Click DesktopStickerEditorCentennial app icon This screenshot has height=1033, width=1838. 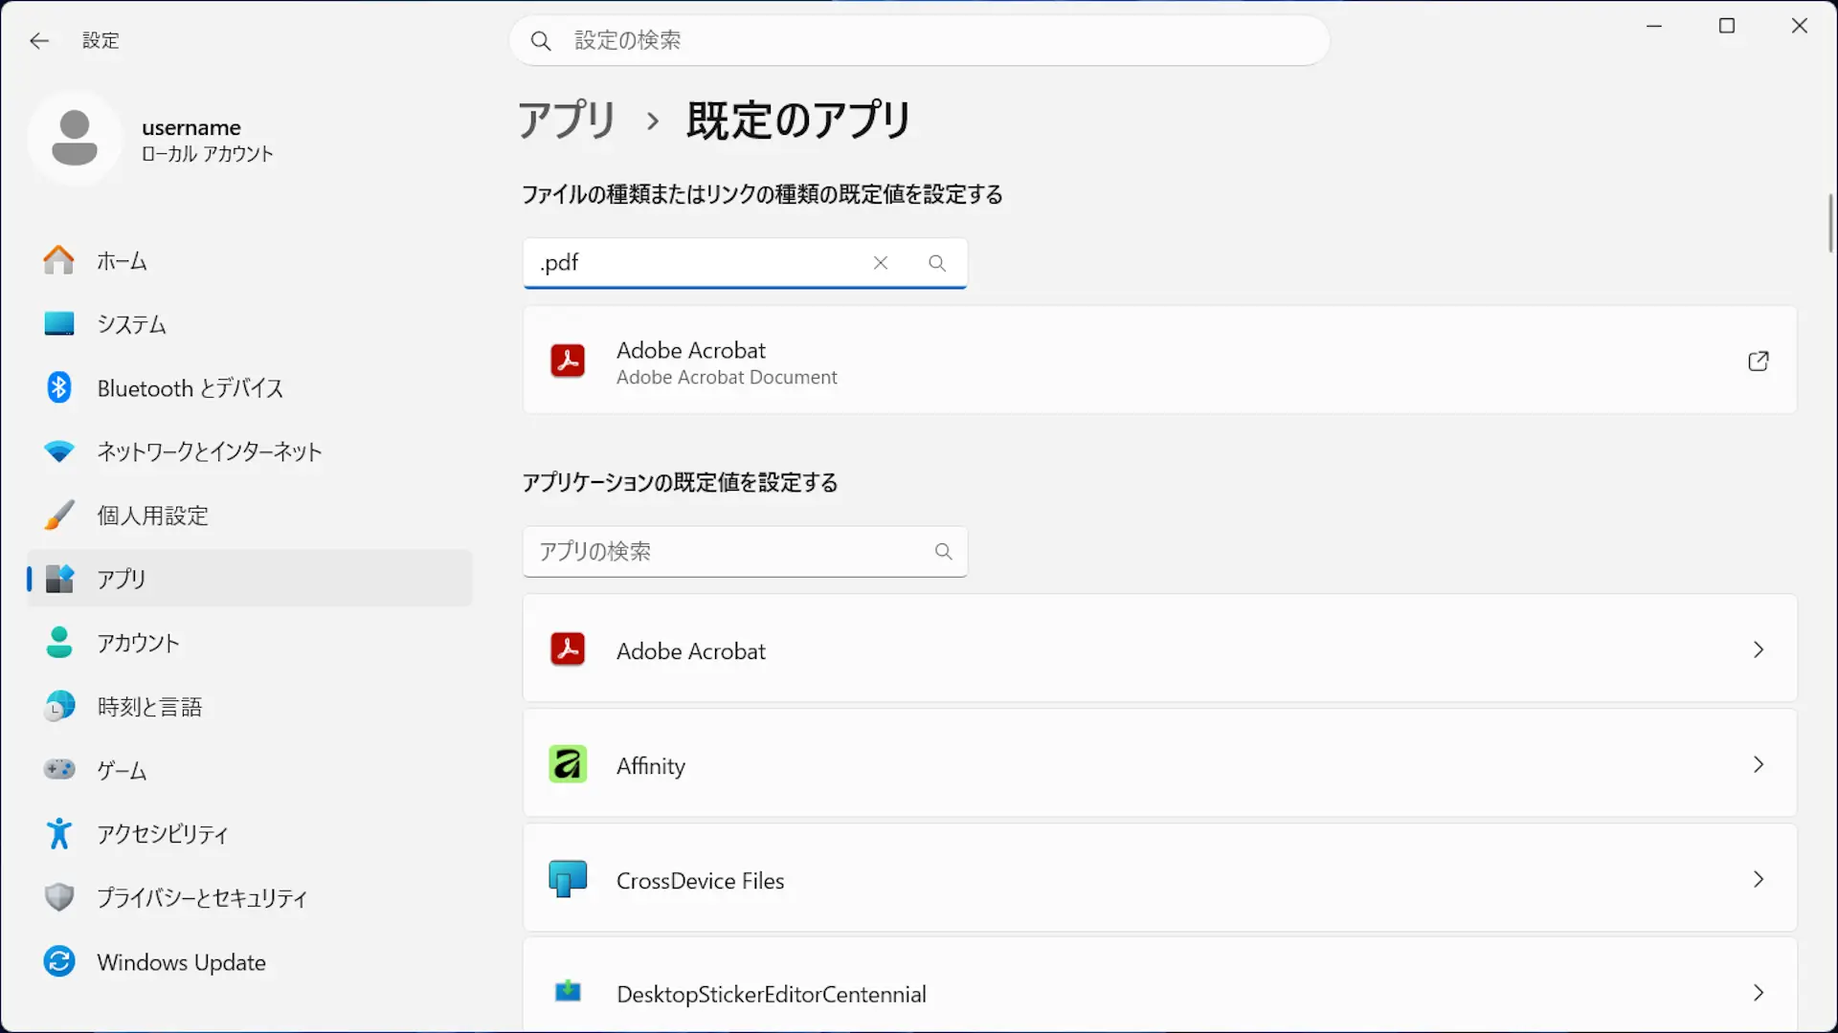[x=568, y=992]
